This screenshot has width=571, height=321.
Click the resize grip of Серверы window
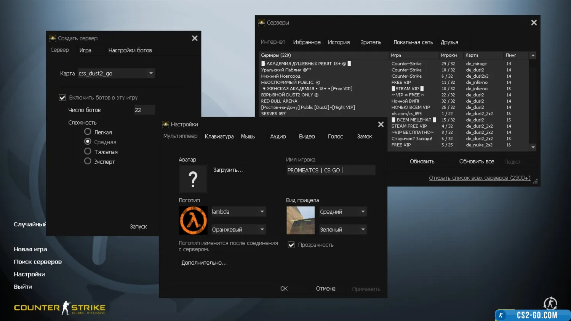click(535, 182)
